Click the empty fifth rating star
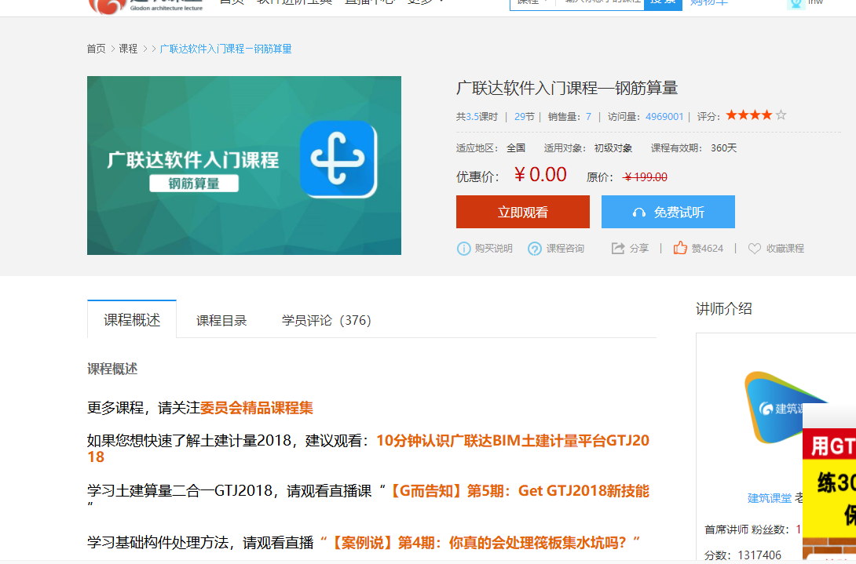This screenshot has width=856, height=564. pos(781,115)
